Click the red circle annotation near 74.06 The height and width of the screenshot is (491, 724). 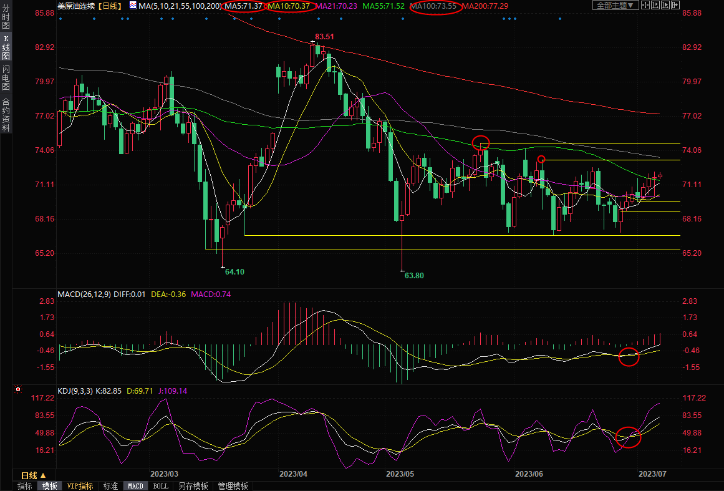point(480,142)
